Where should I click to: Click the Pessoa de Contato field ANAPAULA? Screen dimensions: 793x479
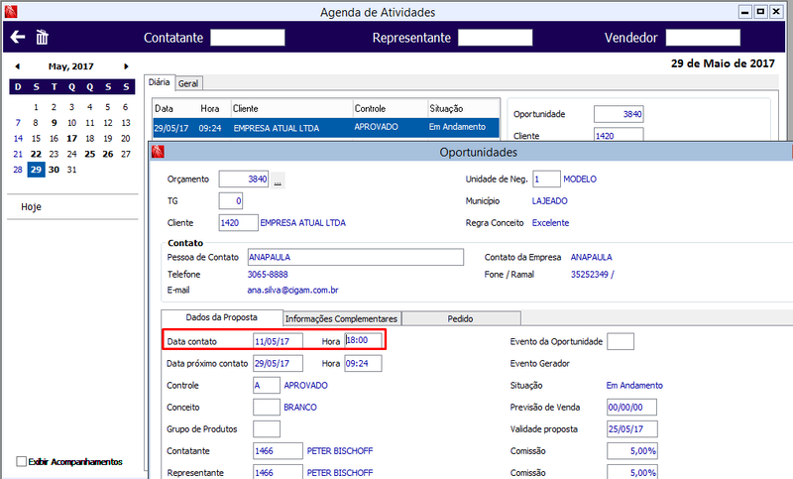pyautogui.click(x=356, y=257)
